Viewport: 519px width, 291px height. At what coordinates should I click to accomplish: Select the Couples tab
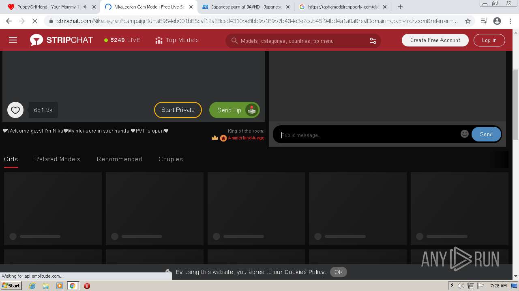(x=171, y=159)
